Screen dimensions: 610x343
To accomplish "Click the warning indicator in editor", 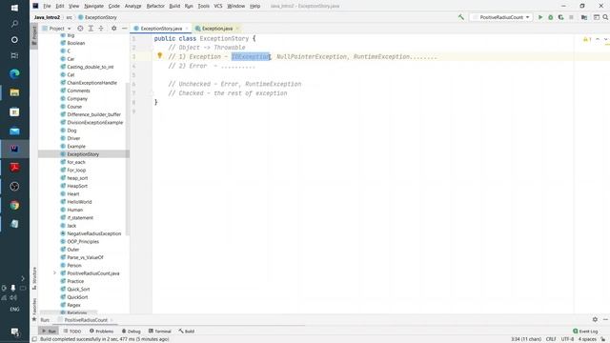I will pos(587,39).
